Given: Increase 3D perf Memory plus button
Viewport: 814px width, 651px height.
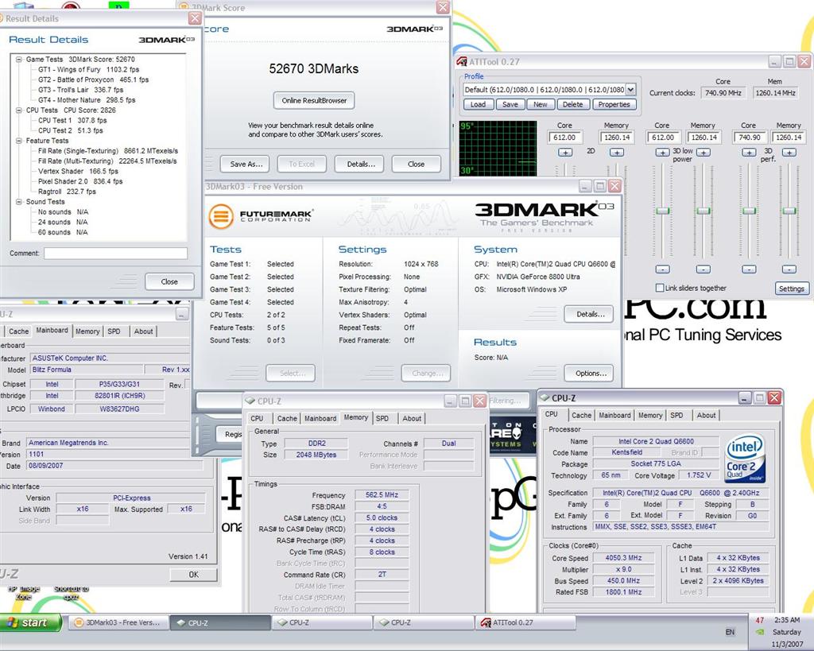Looking at the screenshot, I should click(x=789, y=153).
